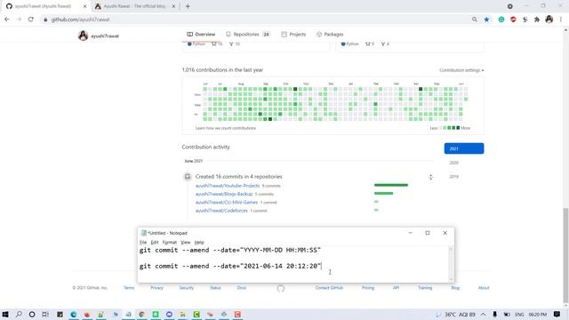
Task: Click the 06:20 PM clock in taskbar
Action: coord(537,314)
